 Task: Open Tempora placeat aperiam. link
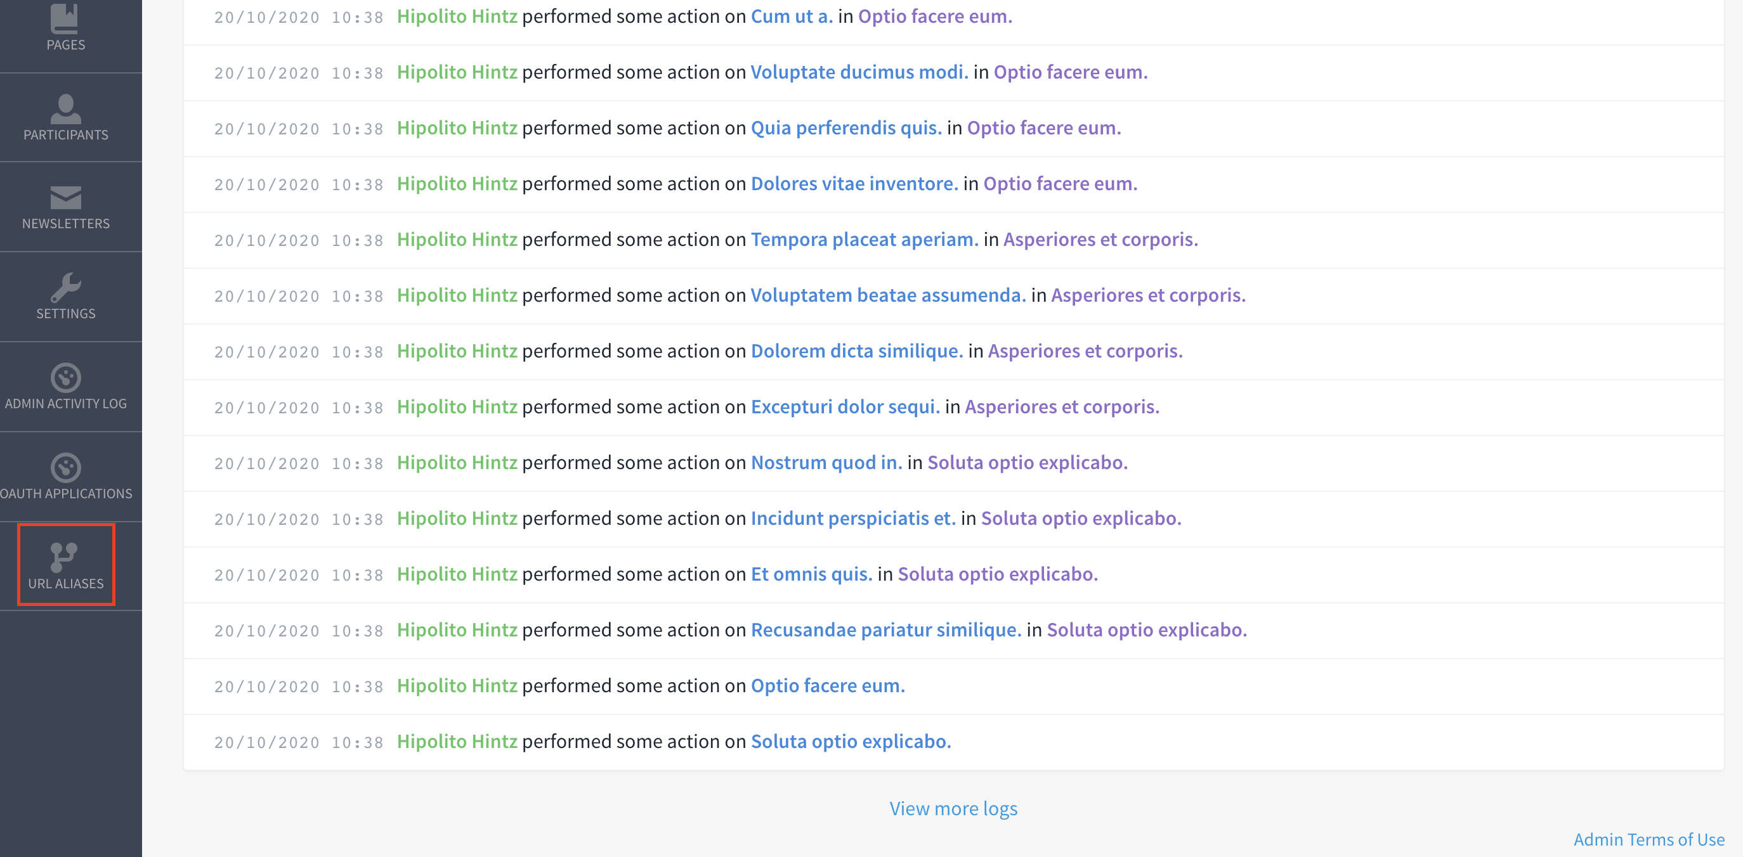865,240
